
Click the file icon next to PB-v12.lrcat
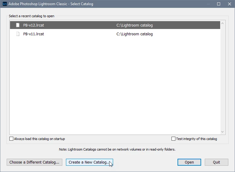(x=18, y=25)
